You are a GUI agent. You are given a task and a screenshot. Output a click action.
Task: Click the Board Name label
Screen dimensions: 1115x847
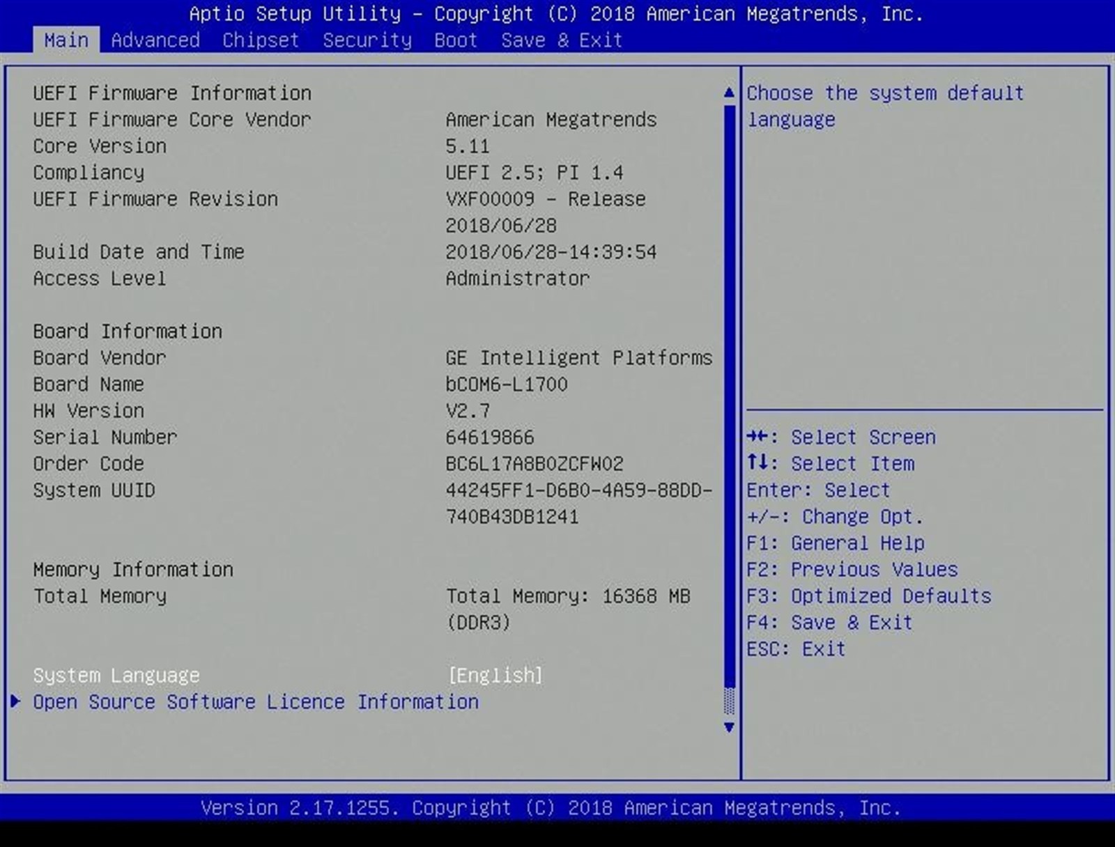click(x=89, y=384)
